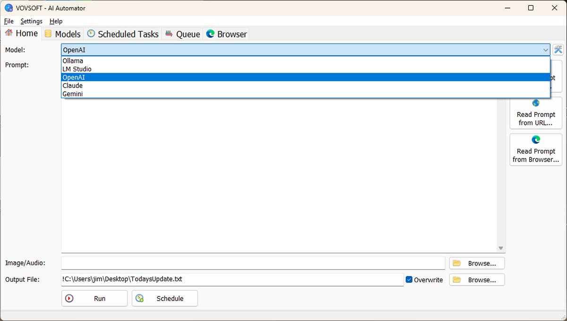Viewport: 567px width, 321px height.
Task: Select highlighted OpenAI list option
Action: click(x=306, y=77)
